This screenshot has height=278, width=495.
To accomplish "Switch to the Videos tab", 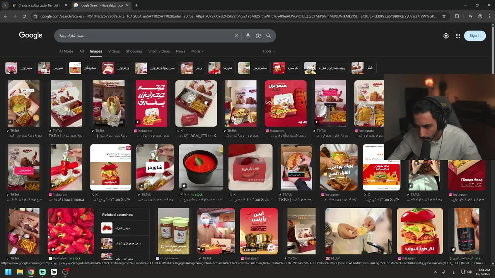I will (114, 51).
